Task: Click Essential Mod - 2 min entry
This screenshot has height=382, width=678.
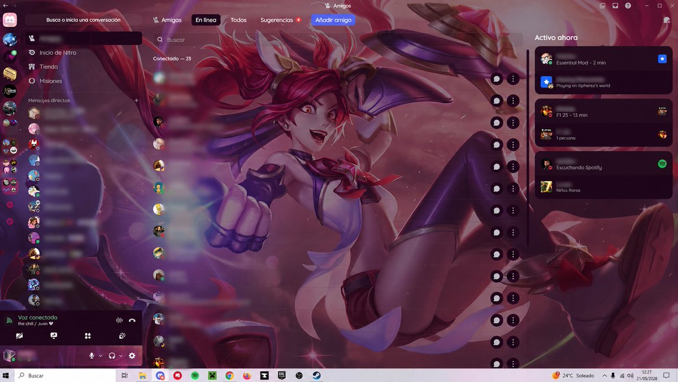Action: (581, 63)
